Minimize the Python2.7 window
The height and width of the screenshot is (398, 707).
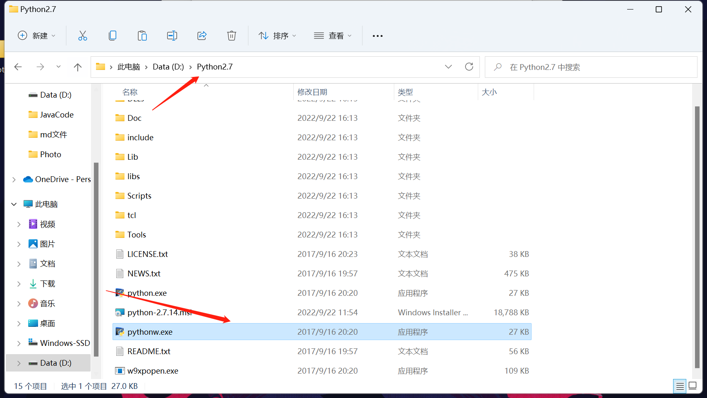[630, 9]
